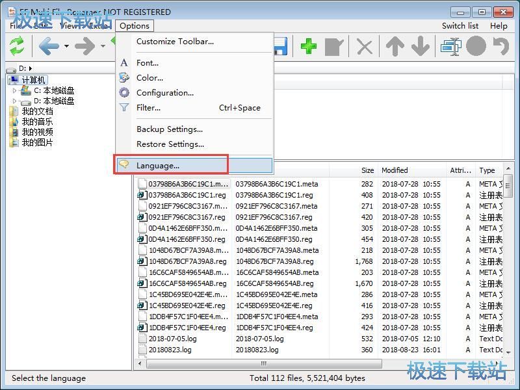Select file 1DDB4F57C1F04EE4.reg row
This screenshot has width=520, height=390.
pyautogui.click(x=187, y=328)
